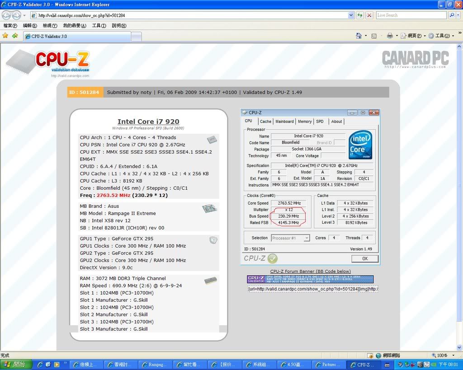Open the 檔案(F) File menu

[x=10, y=26]
